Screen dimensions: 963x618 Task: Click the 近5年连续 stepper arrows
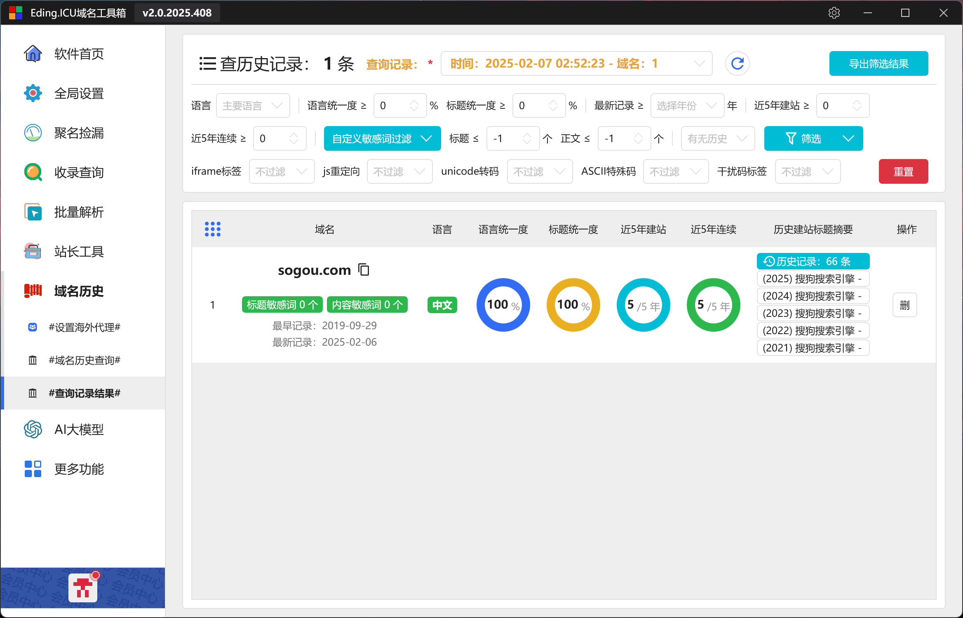pyautogui.click(x=294, y=138)
